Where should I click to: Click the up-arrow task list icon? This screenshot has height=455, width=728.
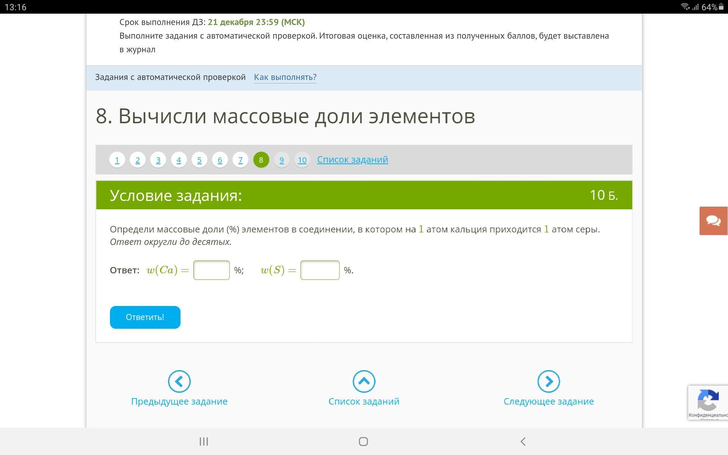364,381
